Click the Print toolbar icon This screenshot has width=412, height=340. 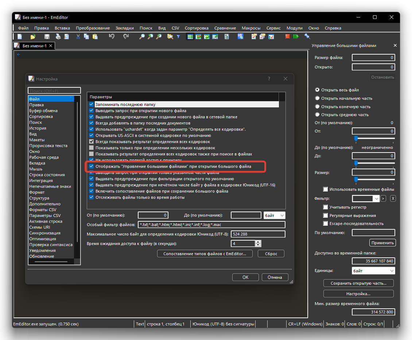58,37
